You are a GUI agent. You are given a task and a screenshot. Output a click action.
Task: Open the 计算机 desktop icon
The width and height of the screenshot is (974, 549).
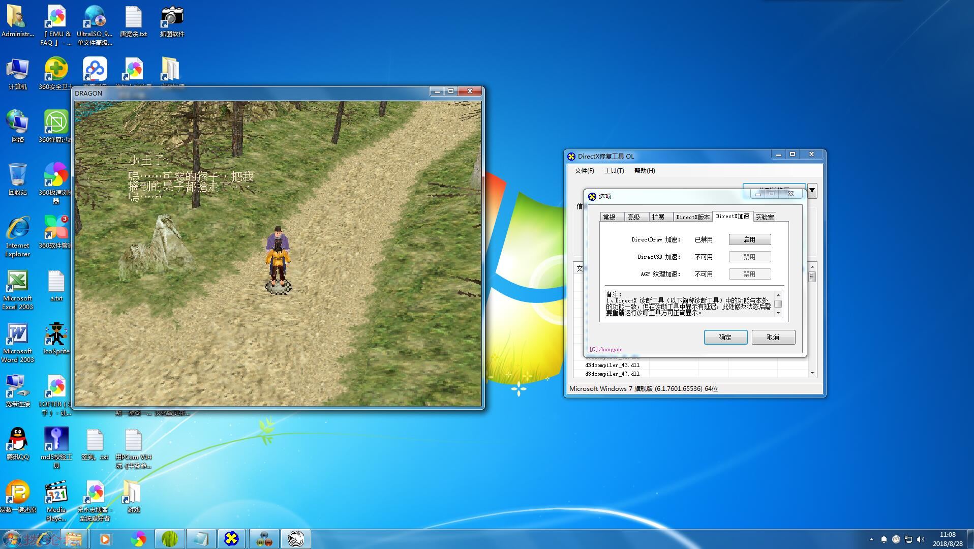18,74
